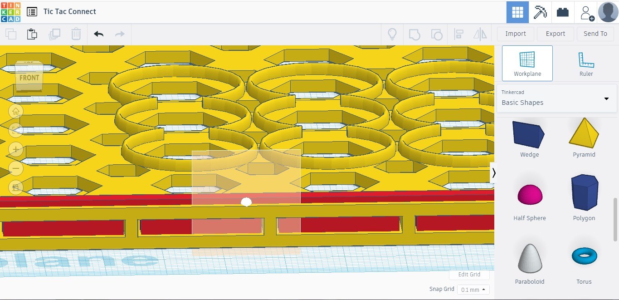Click the Copy icon

pos(11,34)
